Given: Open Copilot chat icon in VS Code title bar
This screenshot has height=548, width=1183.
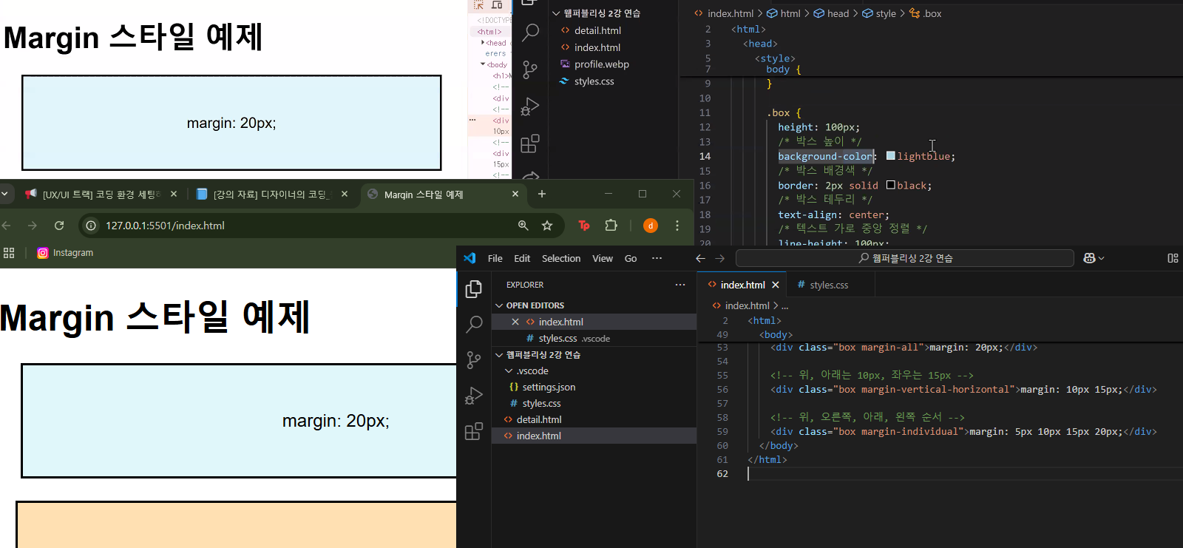Looking at the screenshot, I should pos(1089,258).
